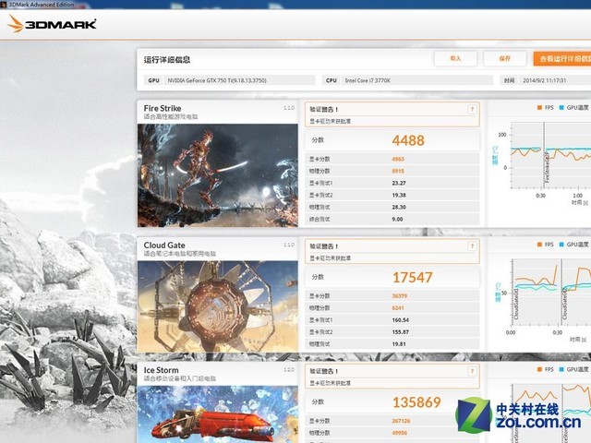
Task: Click Fire Strike physics score 8915
Action: click(398, 171)
